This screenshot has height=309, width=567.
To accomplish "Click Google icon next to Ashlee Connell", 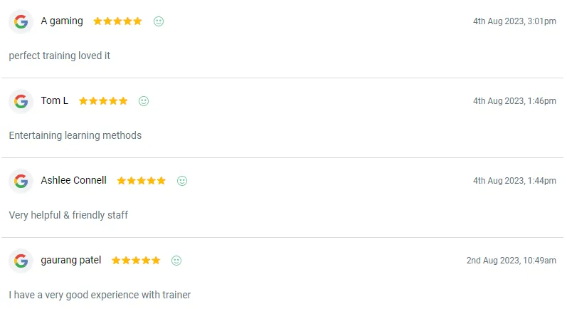I will (21, 181).
